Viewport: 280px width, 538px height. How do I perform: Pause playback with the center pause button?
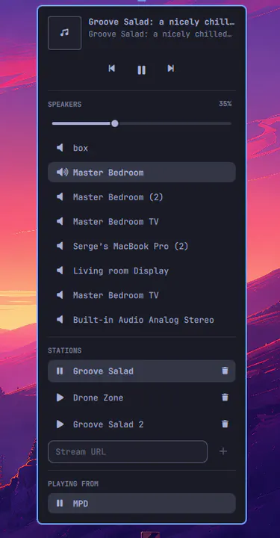coord(142,70)
